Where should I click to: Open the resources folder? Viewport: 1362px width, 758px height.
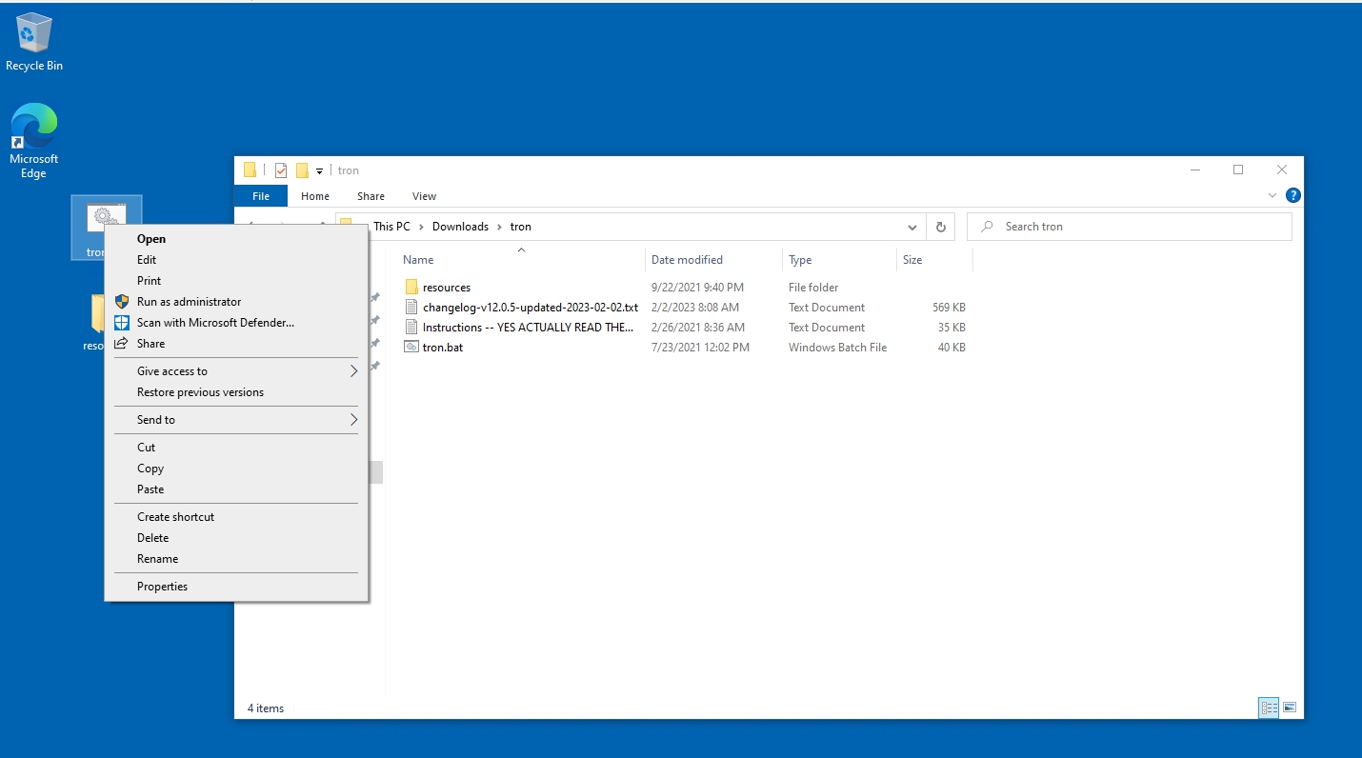pos(445,287)
